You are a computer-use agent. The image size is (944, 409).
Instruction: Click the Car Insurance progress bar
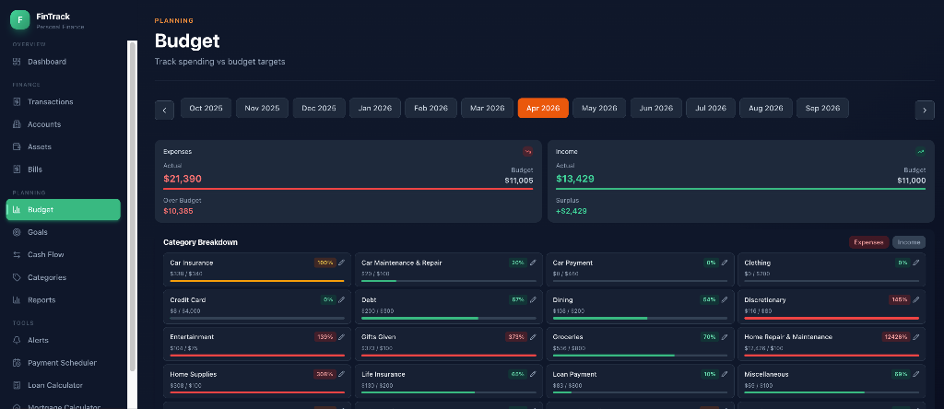coord(257,281)
